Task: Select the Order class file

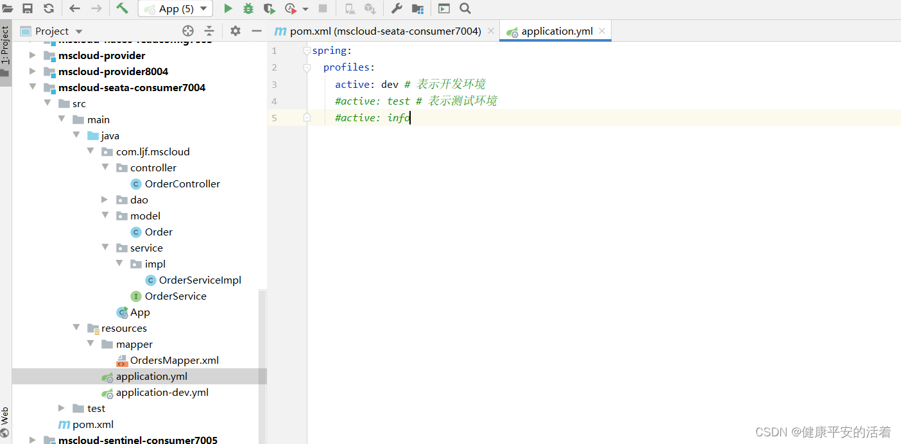Action: click(x=151, y=232)
